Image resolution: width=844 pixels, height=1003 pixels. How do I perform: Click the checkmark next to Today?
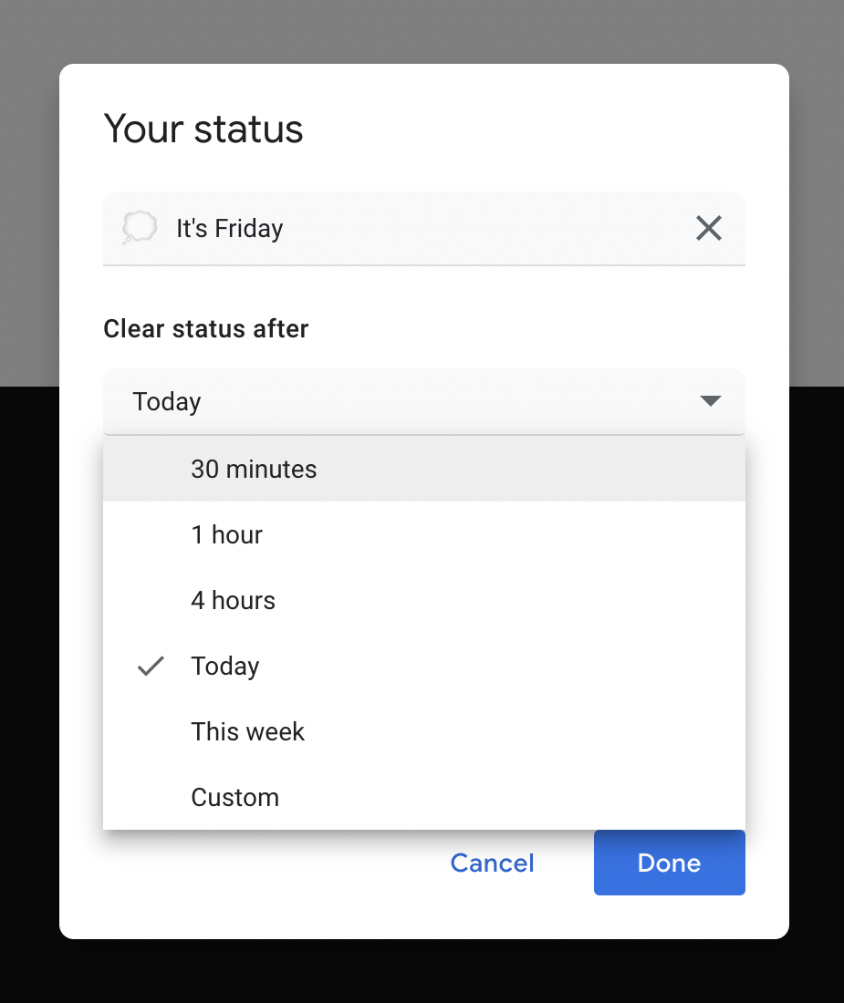tap(150, 666)
